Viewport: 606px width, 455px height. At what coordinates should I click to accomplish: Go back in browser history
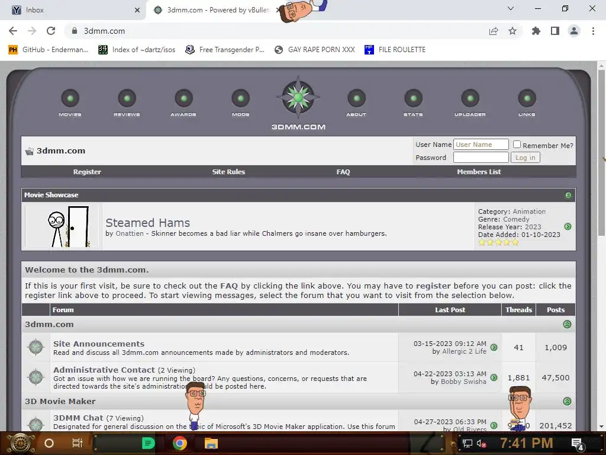[13, 31]
